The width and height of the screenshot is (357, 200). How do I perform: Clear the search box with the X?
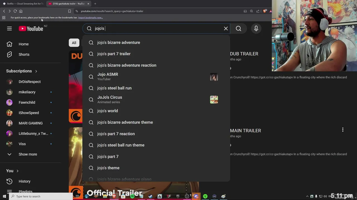[226, 28]
